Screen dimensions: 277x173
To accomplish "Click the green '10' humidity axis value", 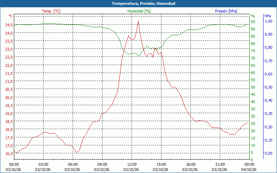I will tap(253, 145).
